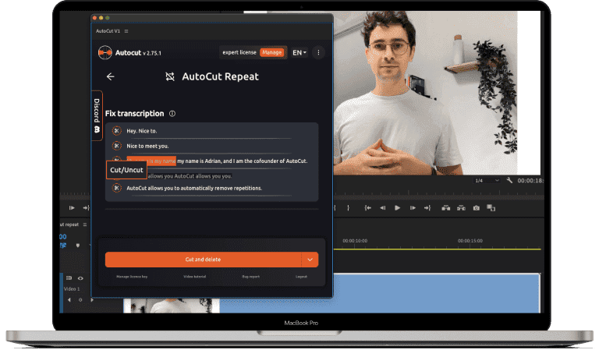599x350 pixels.
Task: Go back with the left arrow
Action: click(111, 76)
